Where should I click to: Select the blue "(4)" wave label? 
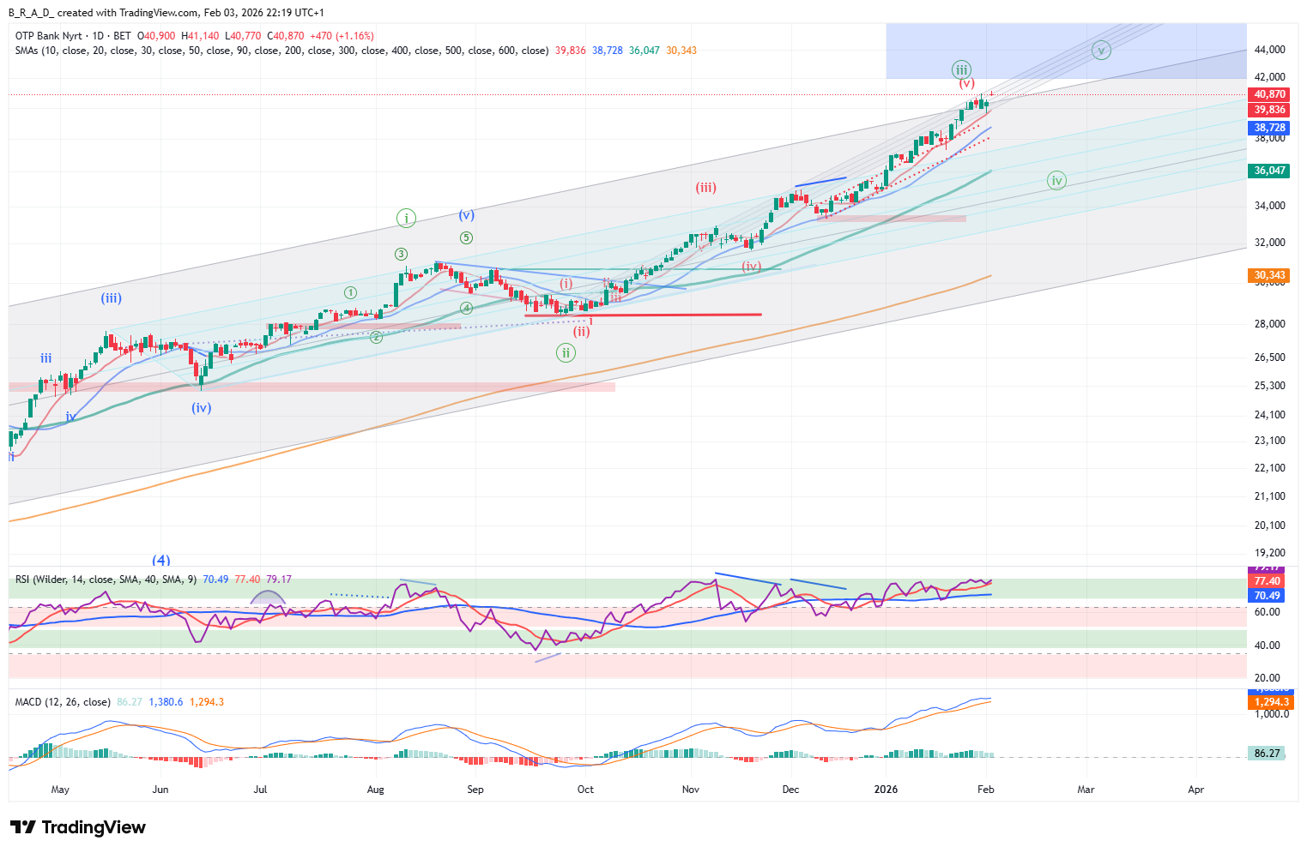(x=161, y=561)
